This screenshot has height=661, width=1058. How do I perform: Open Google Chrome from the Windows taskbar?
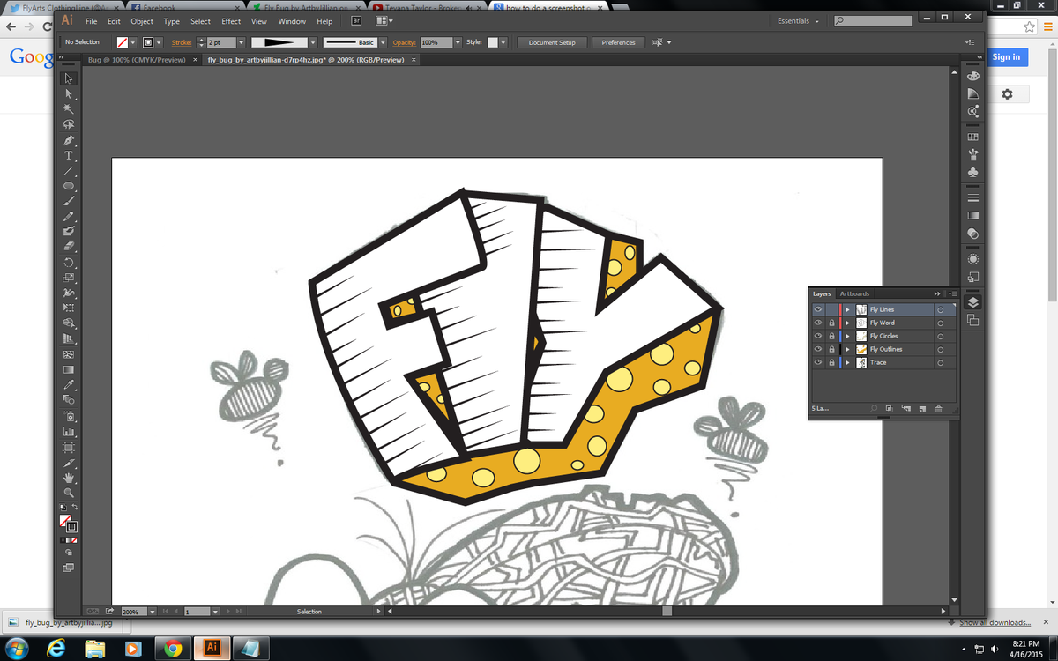[x=173, y=648]
